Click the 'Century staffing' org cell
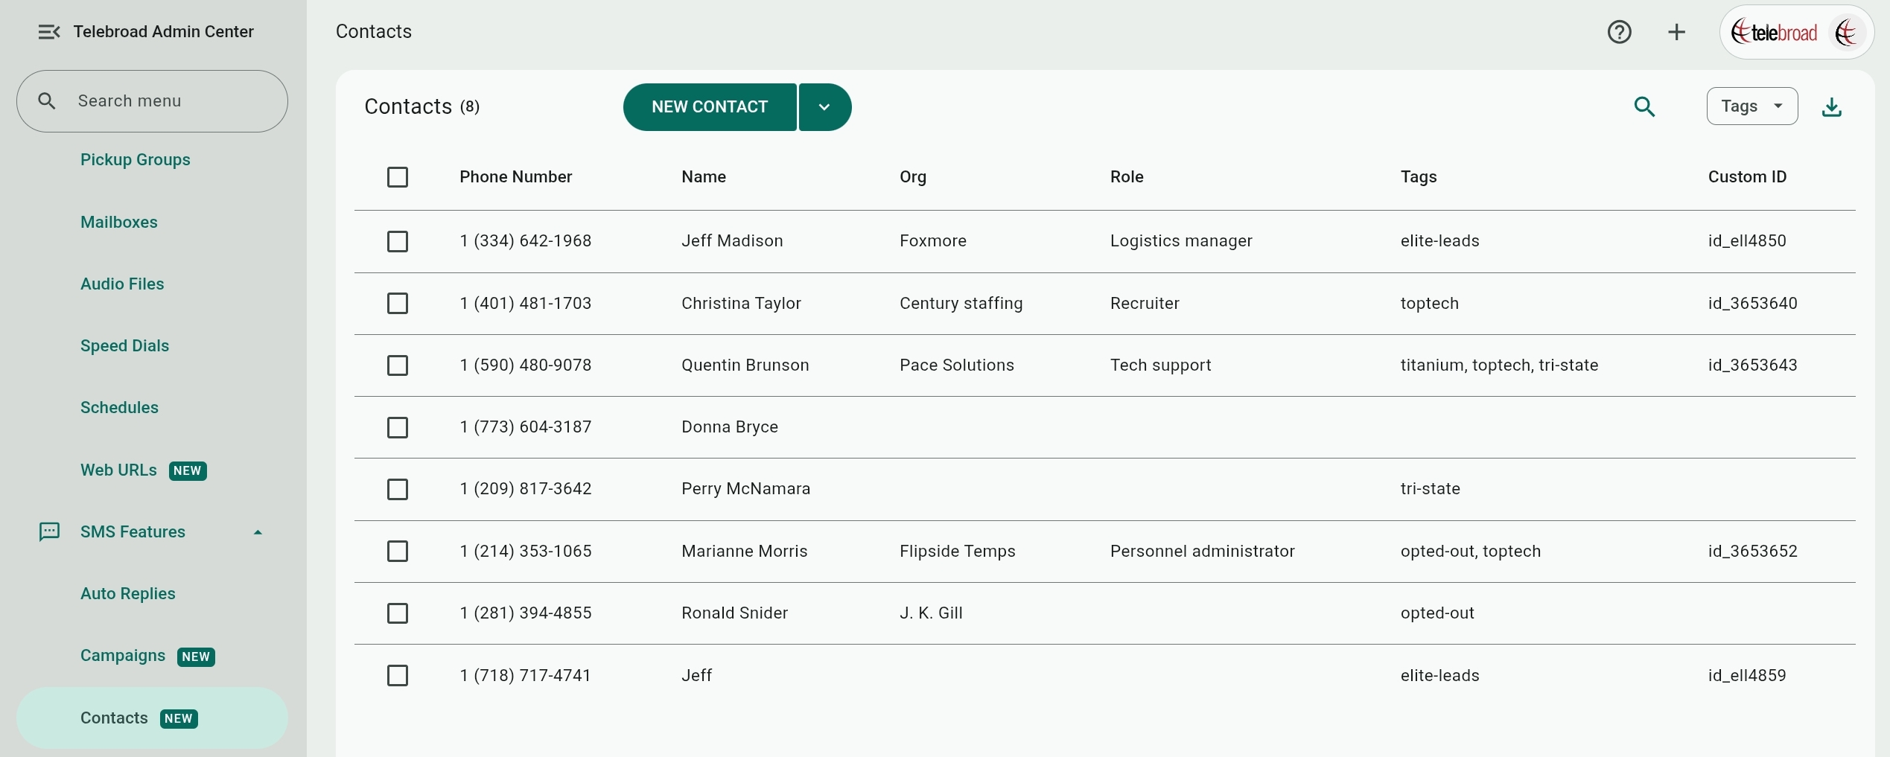1890x757 pixels. pyautogui.click(x=961, y=304)
